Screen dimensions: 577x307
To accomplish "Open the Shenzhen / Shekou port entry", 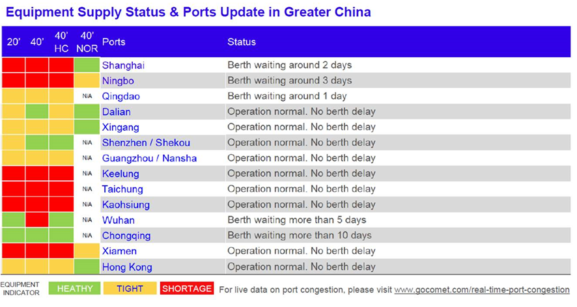I will 146,142.
